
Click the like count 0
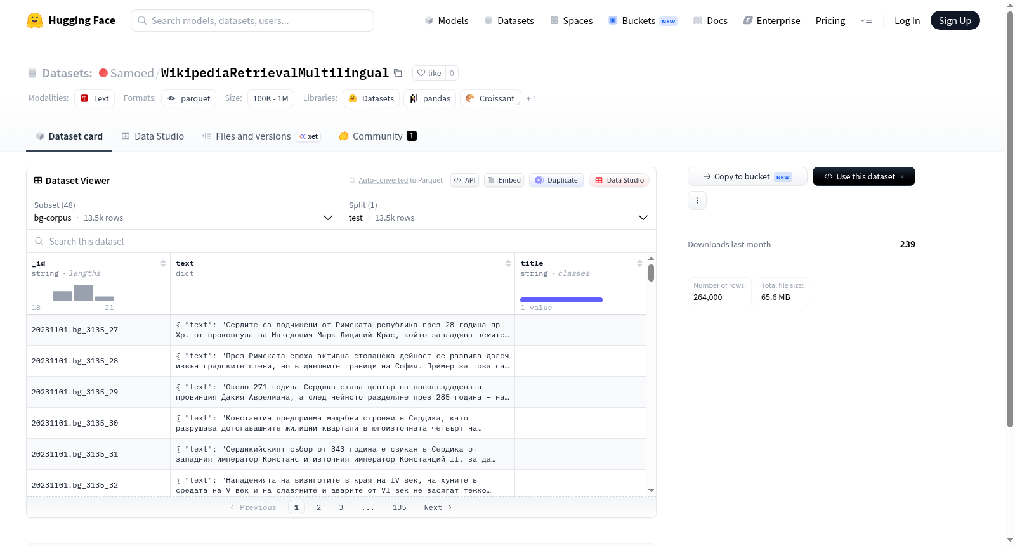click(452, 73)
